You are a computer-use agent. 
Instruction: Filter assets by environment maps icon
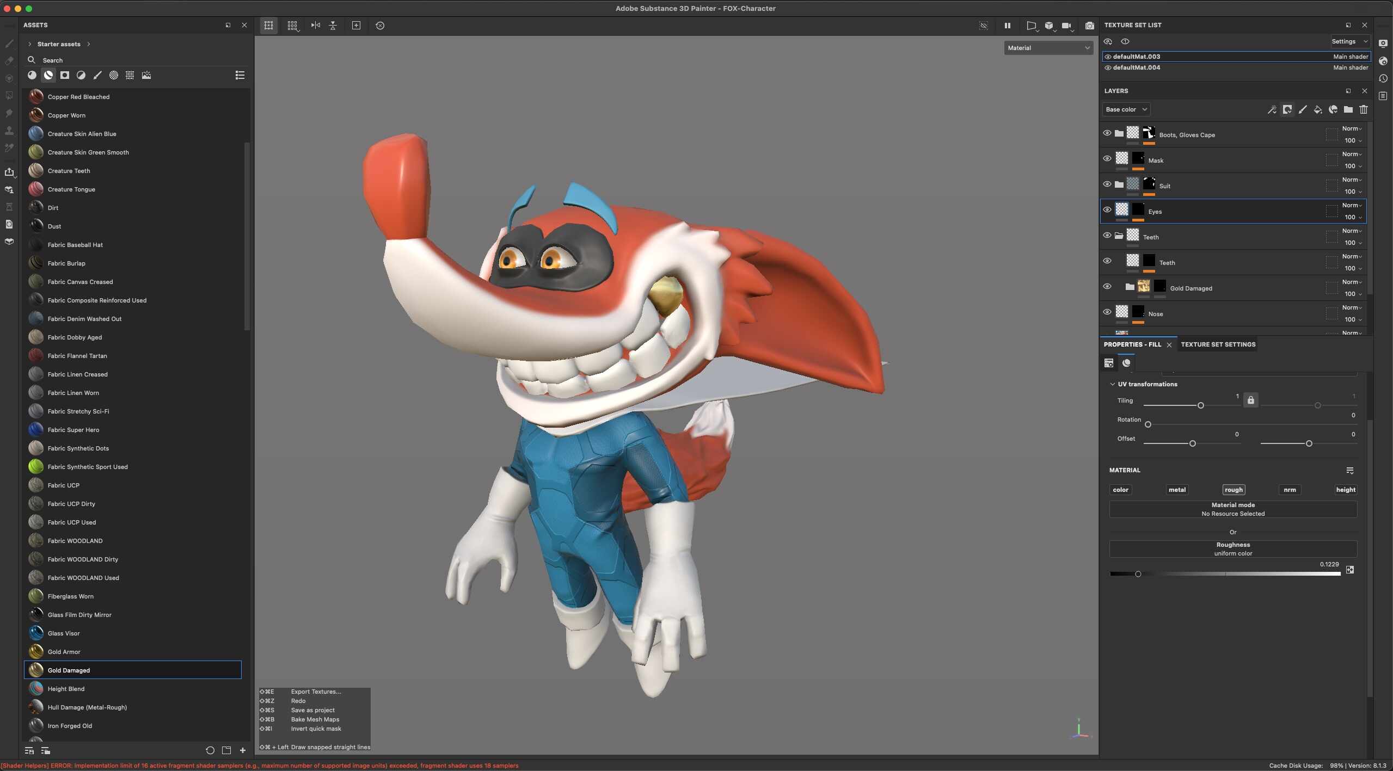pos(146,75)
